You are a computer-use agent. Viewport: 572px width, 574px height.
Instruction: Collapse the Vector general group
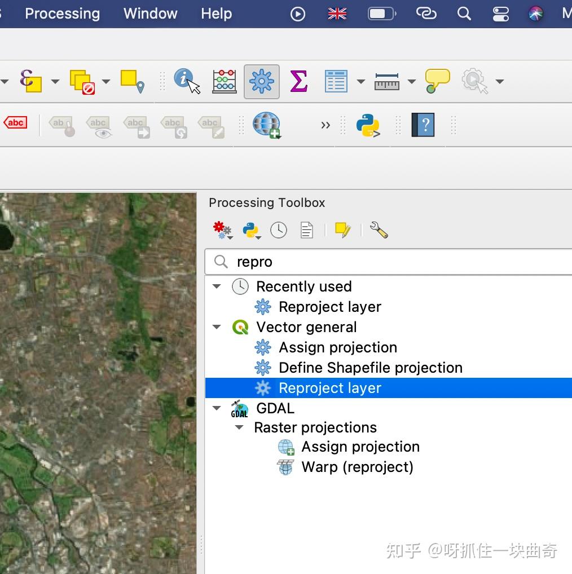pos(217,327)
